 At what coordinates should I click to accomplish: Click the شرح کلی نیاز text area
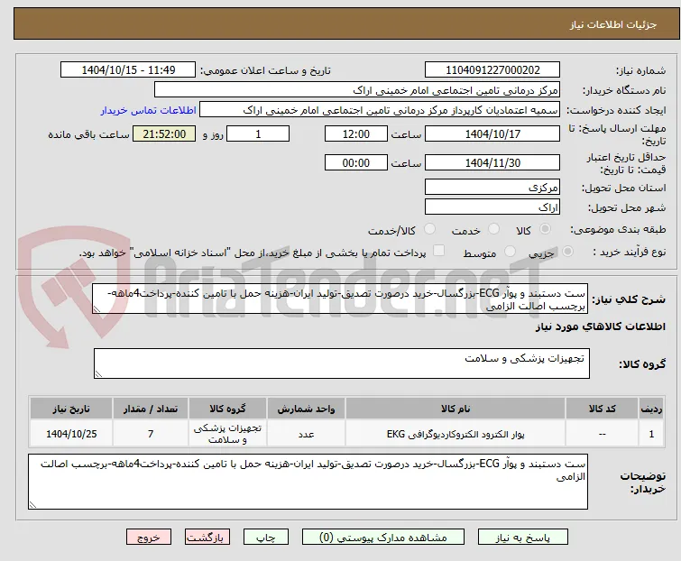[x=340, y=299]
